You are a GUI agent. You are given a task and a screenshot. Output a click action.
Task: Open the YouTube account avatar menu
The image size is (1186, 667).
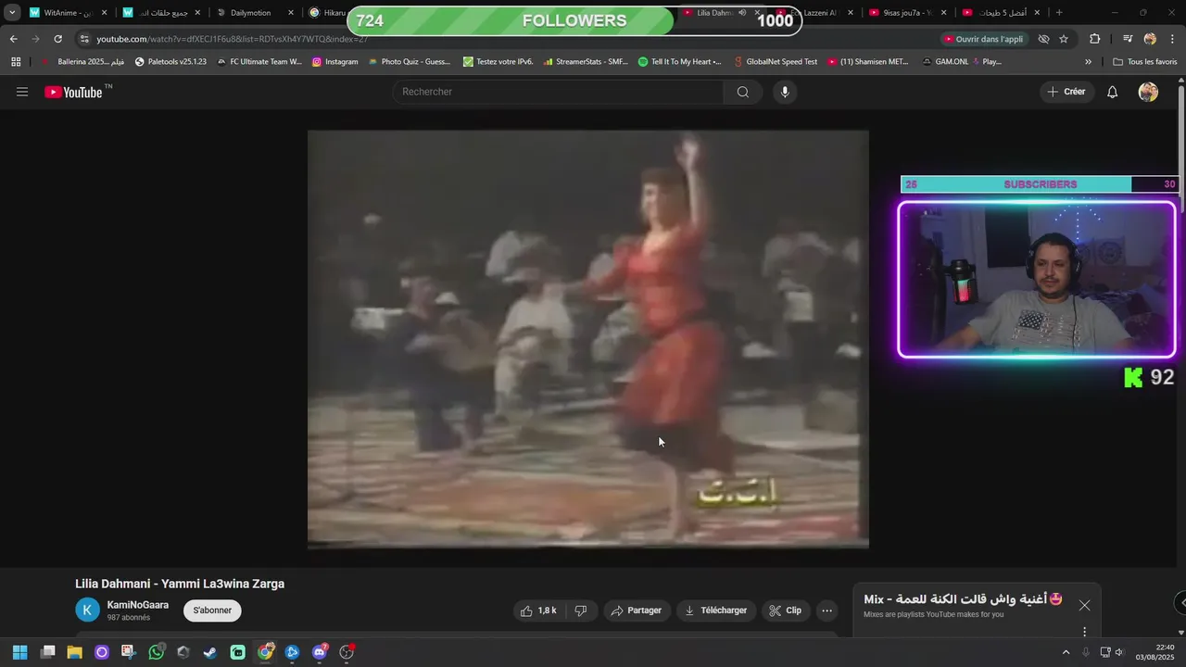point(1148,92)
